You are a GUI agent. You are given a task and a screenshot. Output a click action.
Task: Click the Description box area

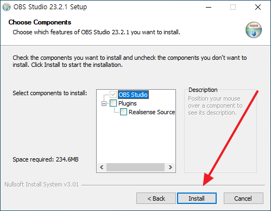click(220, 131)
